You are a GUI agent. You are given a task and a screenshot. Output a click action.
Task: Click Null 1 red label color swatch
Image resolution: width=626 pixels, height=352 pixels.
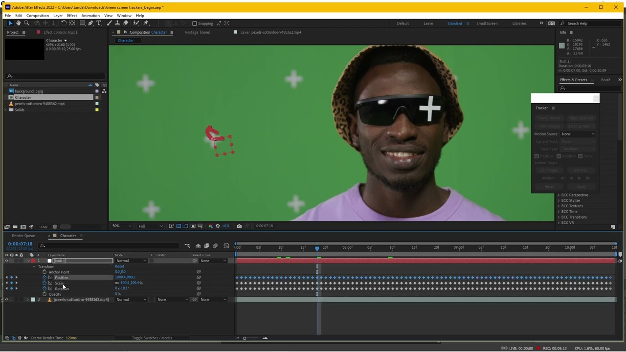click(x=32, y=261)
